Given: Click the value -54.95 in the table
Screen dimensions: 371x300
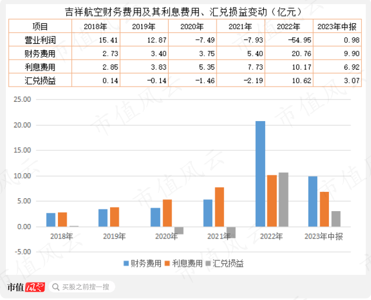Looking at the screenshot, I should click(x=300, y=40).
